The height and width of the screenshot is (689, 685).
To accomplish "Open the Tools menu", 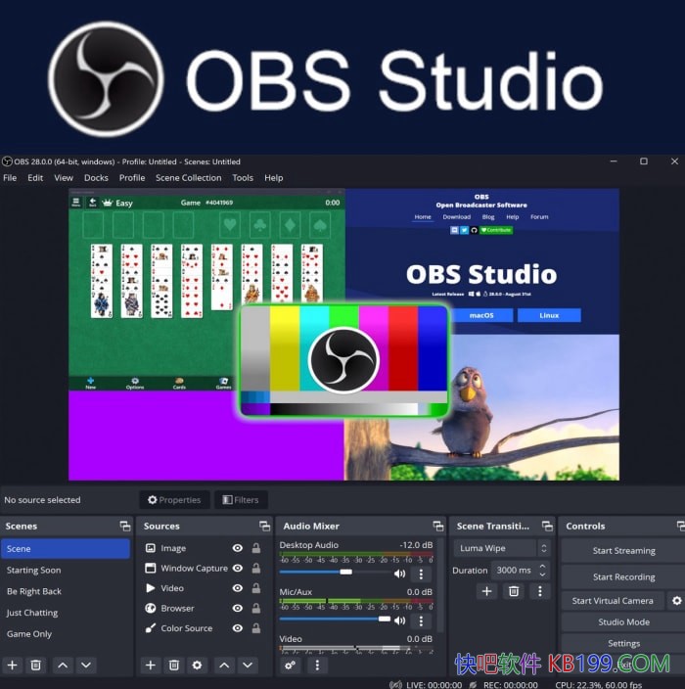I will coord(243,178).
